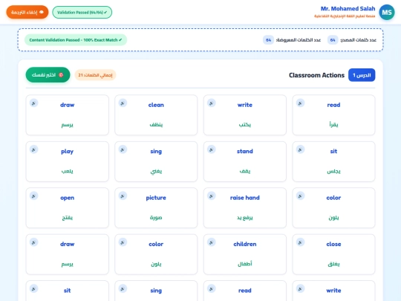Play audio for the children card
The width and height of the screenshot is (401, 301).
pos(211,242)
